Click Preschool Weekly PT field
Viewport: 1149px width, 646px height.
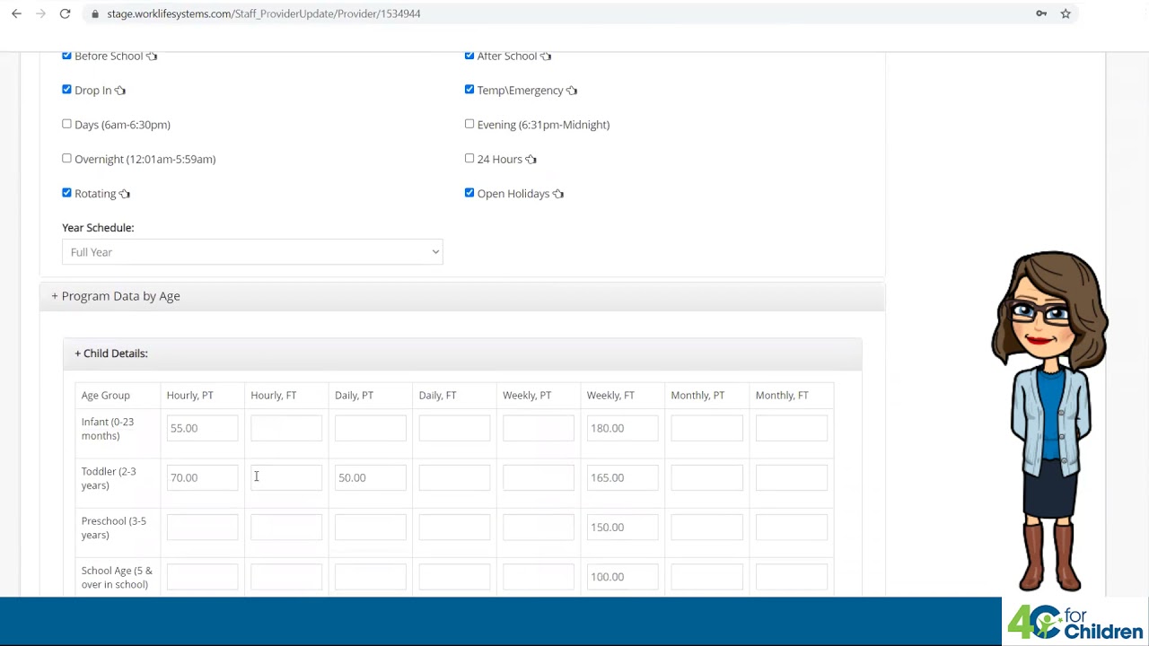pos(539,527)
